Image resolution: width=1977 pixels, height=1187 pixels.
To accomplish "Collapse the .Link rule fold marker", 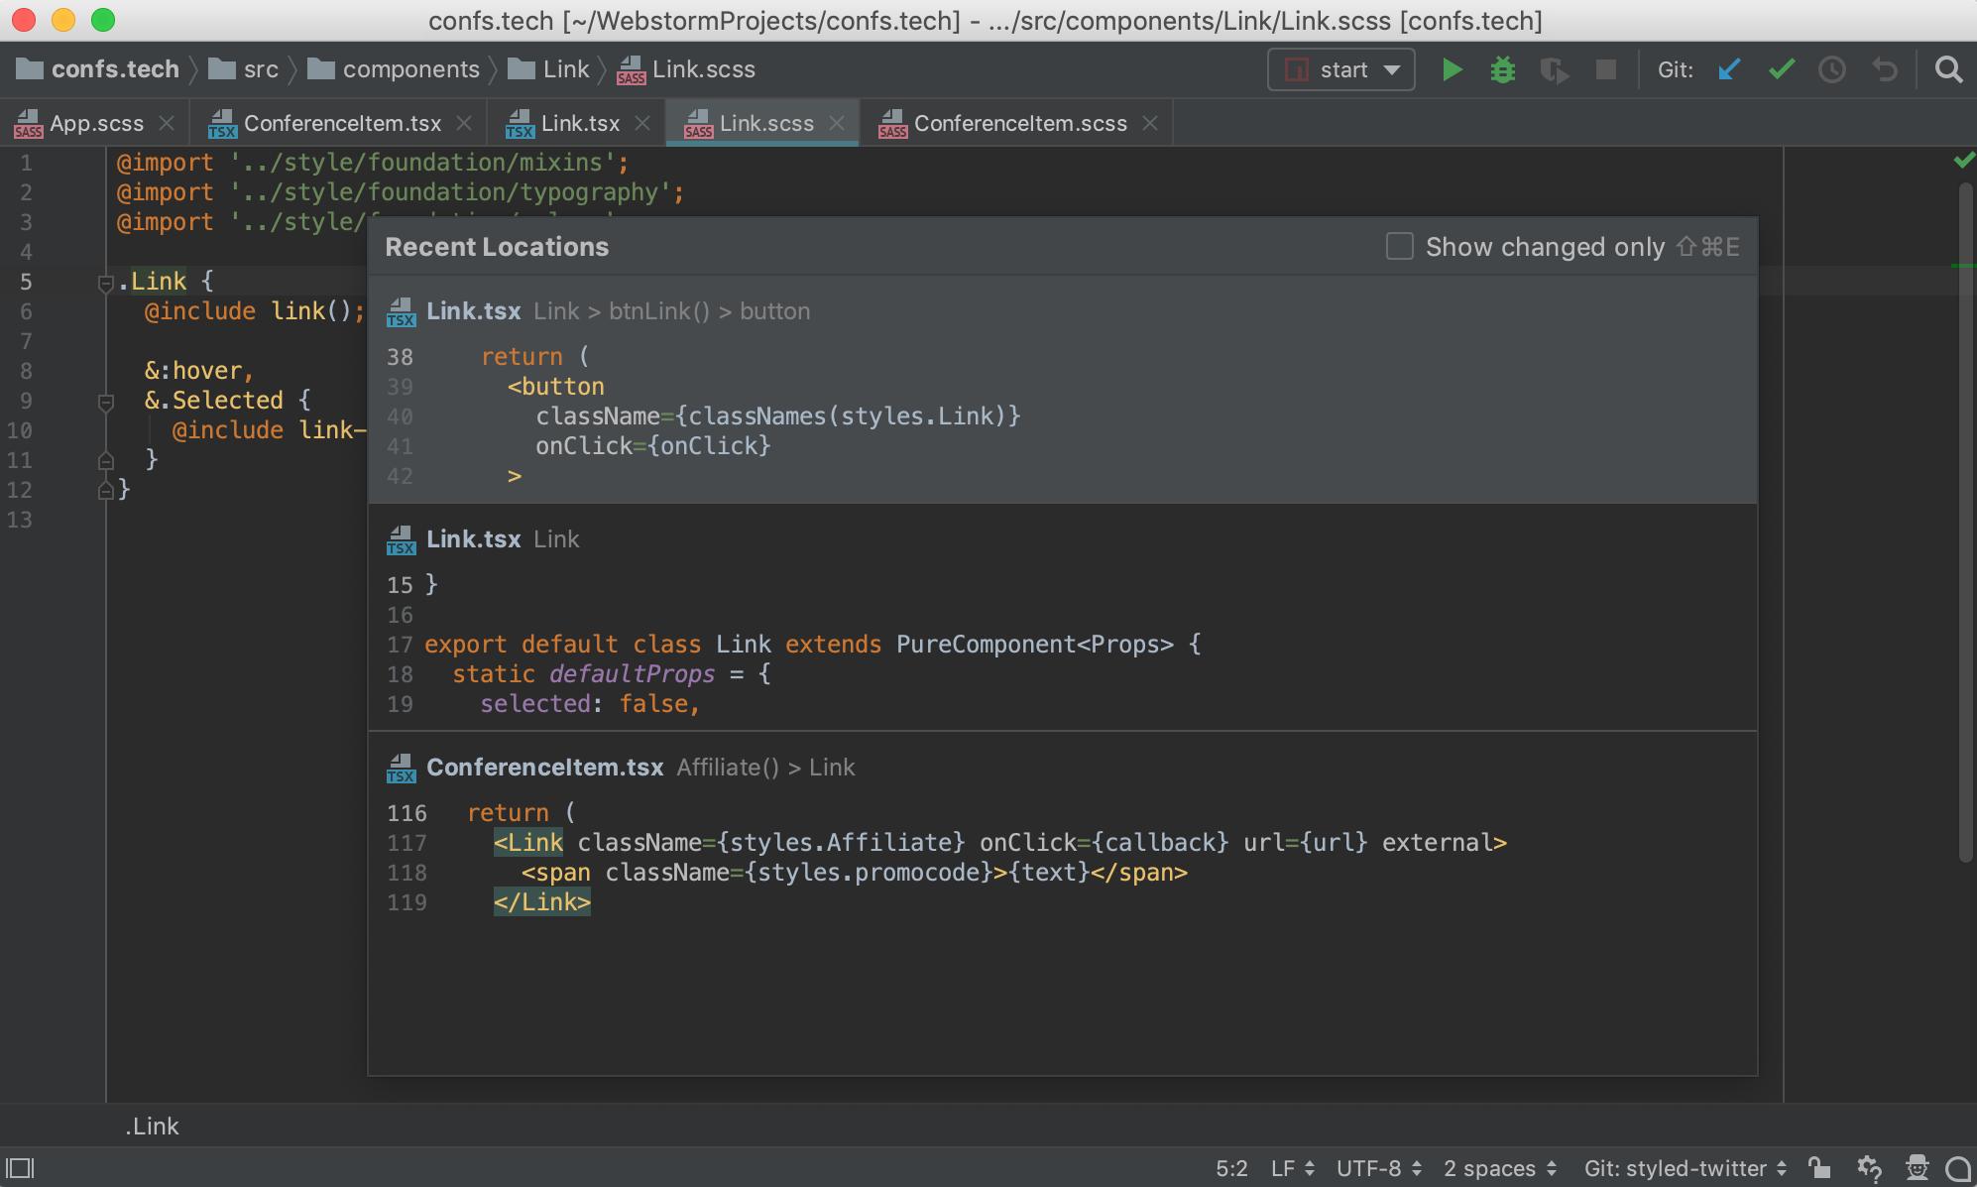I will click(105, 284).
